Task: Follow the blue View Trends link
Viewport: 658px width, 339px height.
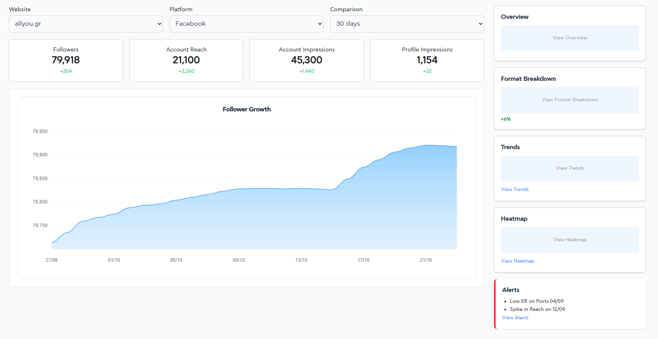Action: pyautogui.click(x=515, y=189)
